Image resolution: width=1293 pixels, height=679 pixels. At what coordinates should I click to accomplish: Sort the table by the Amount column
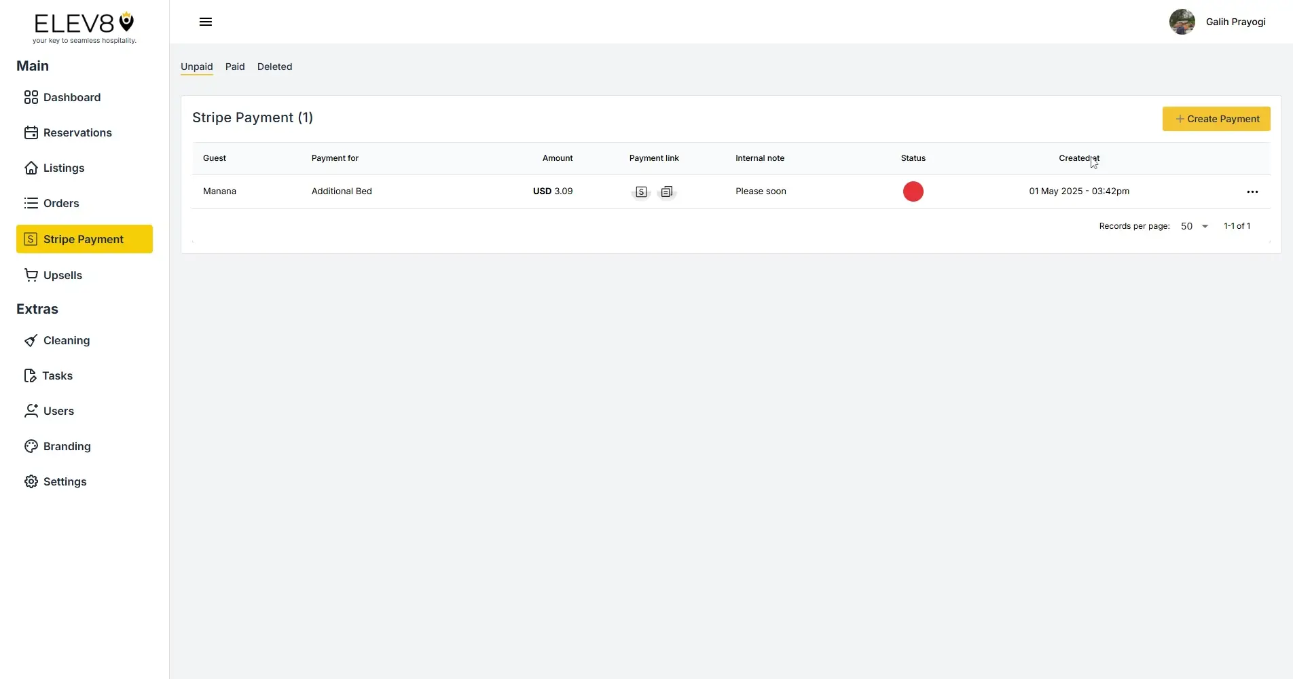coord(557,158)
